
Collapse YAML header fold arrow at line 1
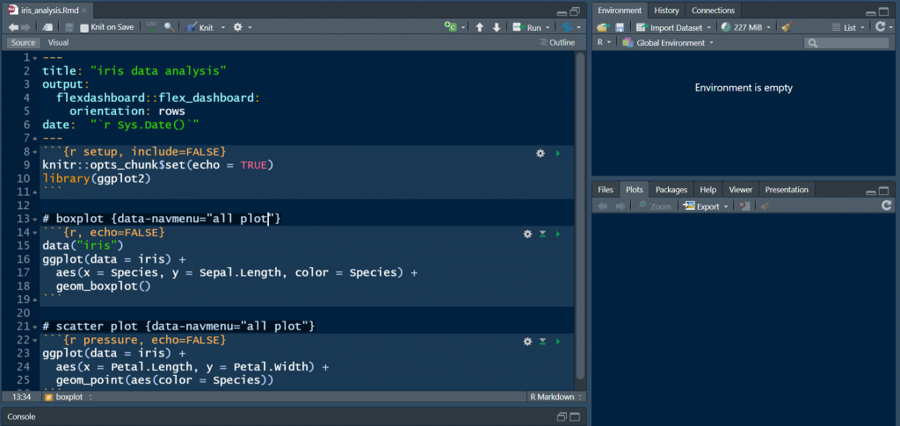click(34, 58)
